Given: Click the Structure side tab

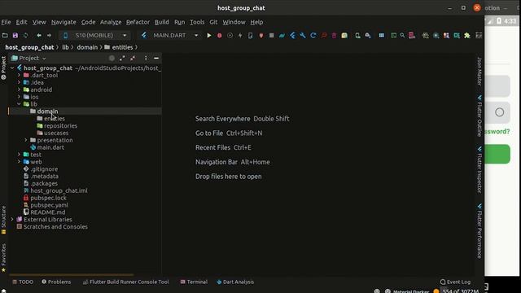Looking at the screenshot, I should (3, 220).
